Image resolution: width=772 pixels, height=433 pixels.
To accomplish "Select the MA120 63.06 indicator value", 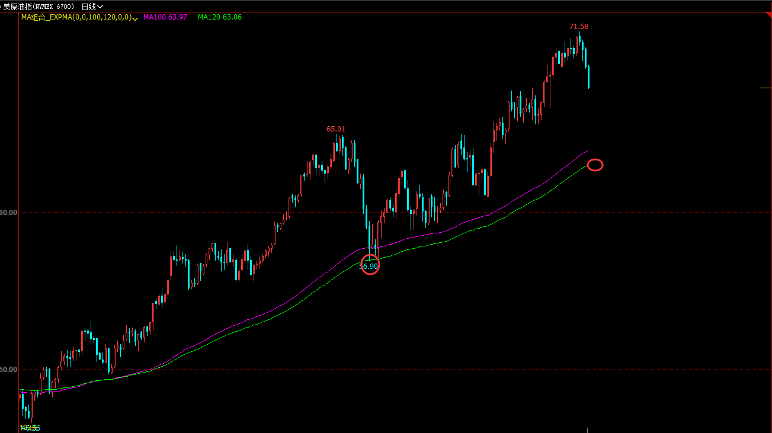I will tap(220, 17).
